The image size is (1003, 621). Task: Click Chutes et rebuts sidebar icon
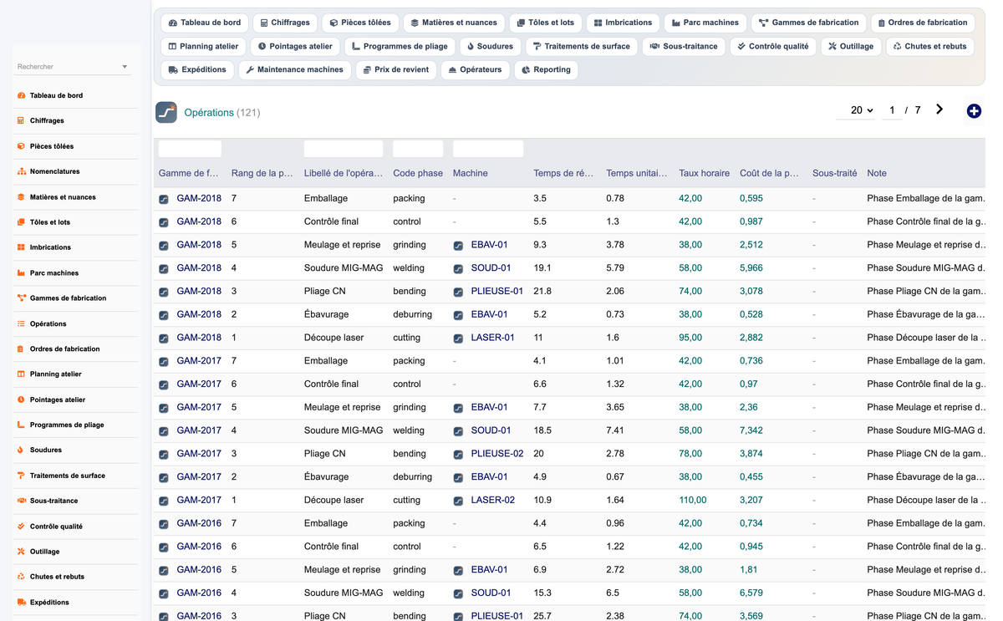21,577
